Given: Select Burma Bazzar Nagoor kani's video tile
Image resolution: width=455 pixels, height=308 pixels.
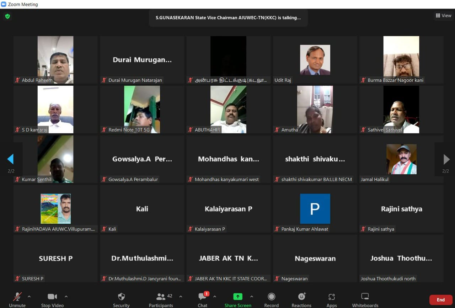Looking at the screenshot, I should click(401, 60).
